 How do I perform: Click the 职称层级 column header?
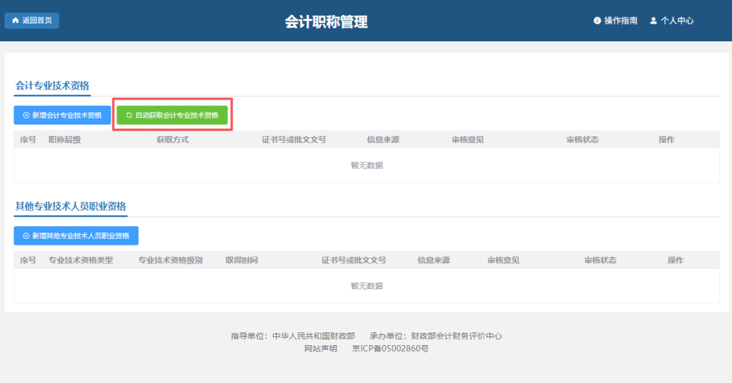click(x=64, y=139)
